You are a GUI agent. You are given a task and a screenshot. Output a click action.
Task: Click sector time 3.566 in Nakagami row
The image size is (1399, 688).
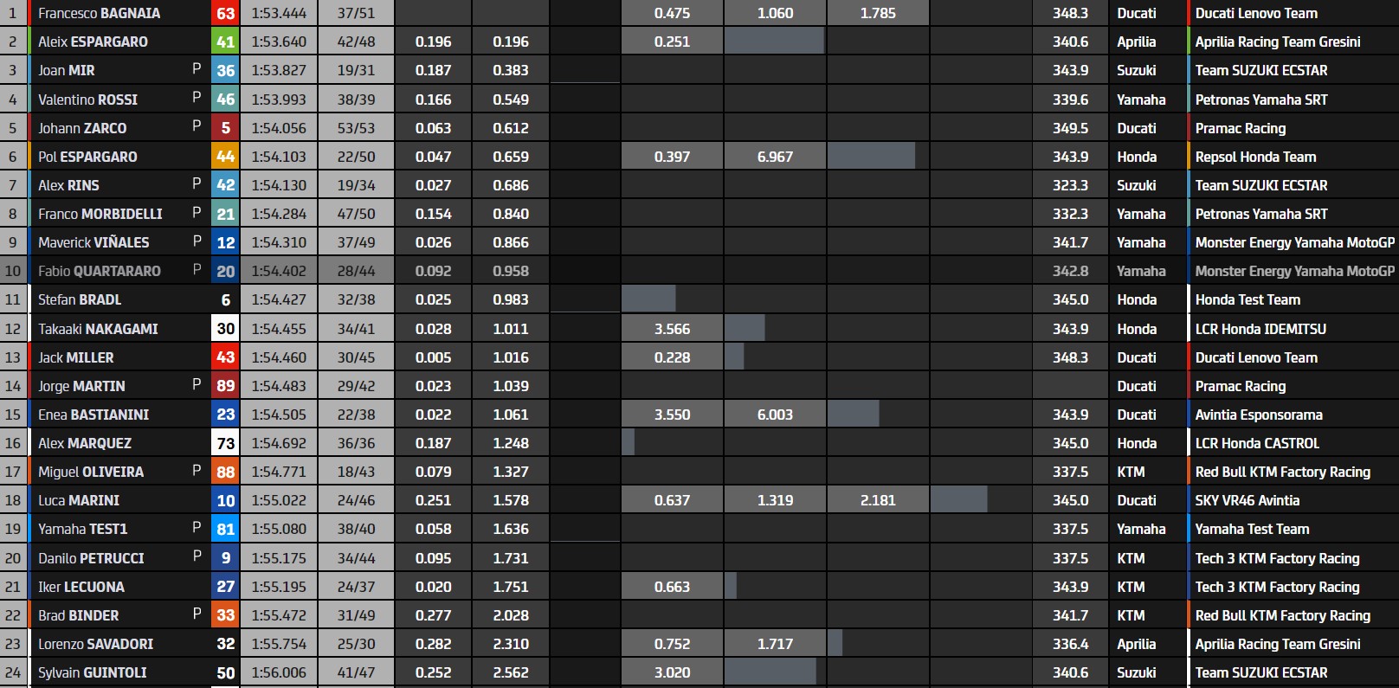(672, 329)
